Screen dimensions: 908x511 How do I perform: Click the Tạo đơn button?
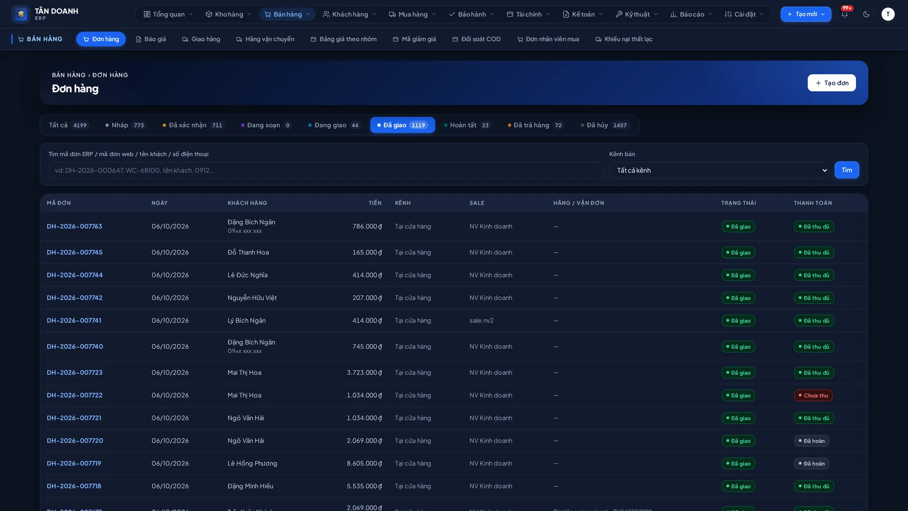coord(831,83)
